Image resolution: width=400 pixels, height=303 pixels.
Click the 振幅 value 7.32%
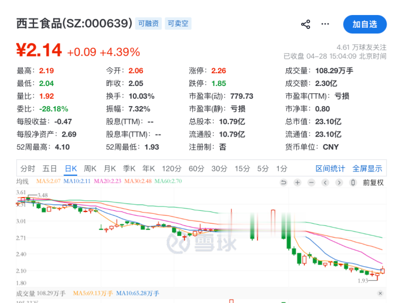[139, 109]
